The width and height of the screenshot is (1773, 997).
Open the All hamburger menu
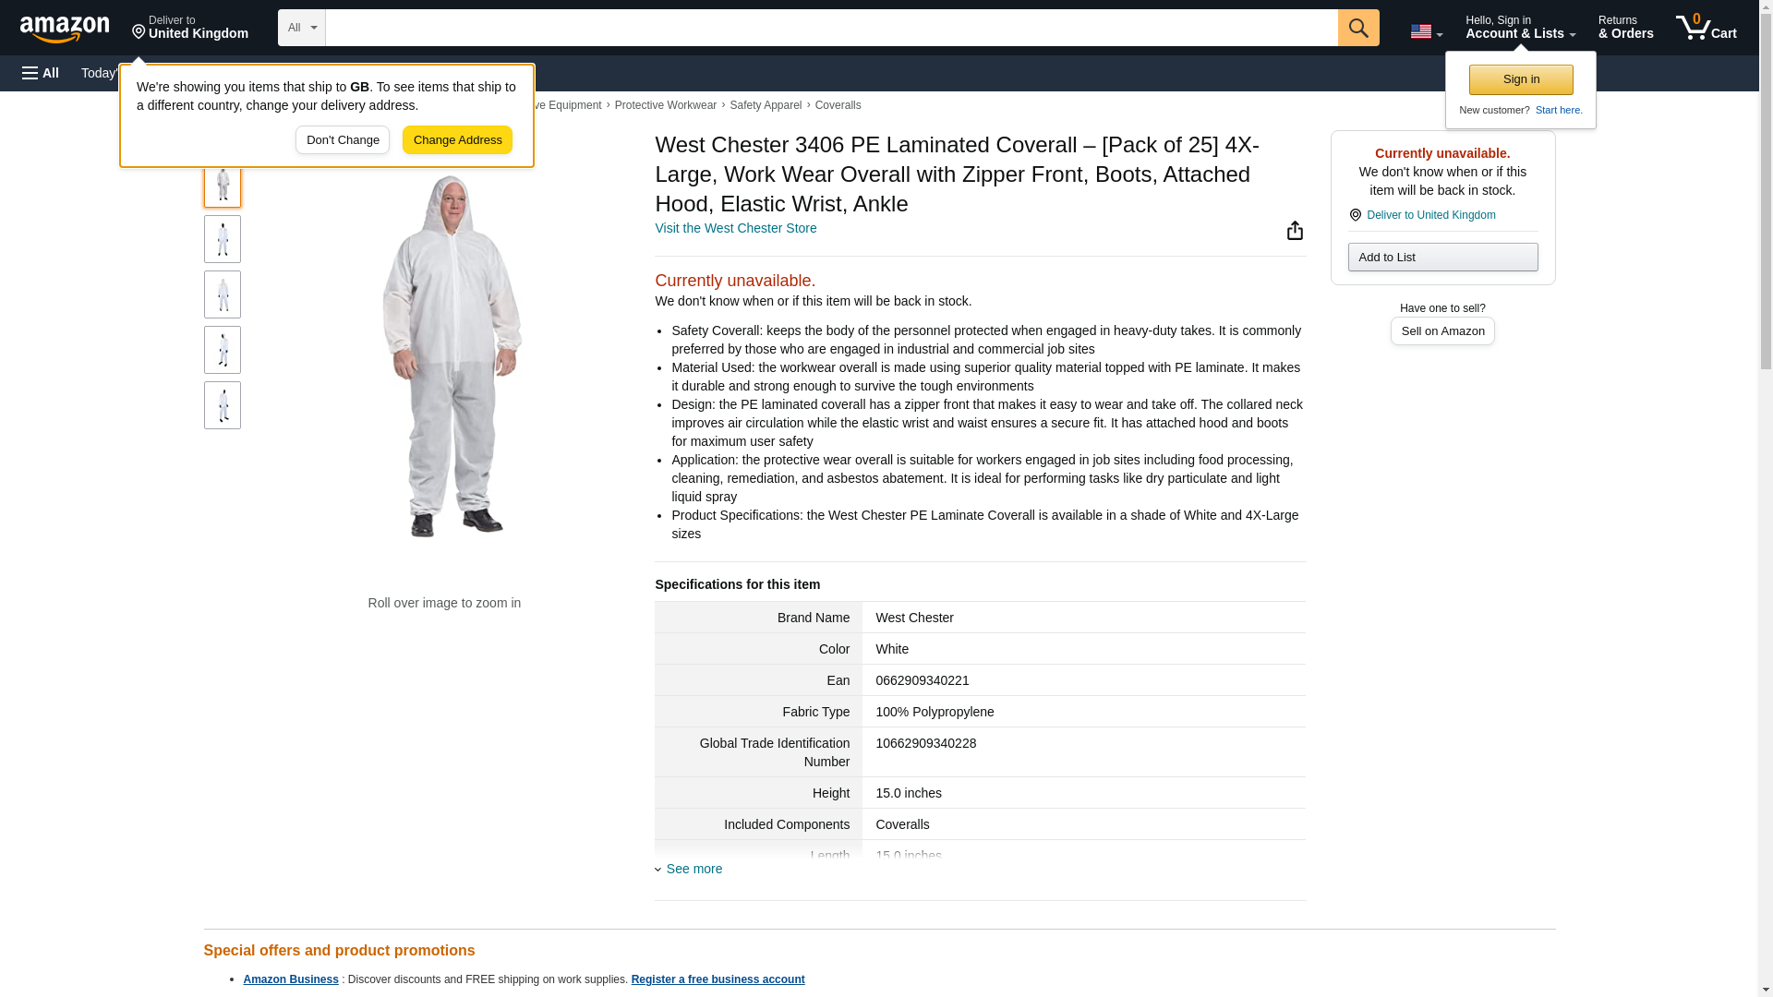[41, 73]
